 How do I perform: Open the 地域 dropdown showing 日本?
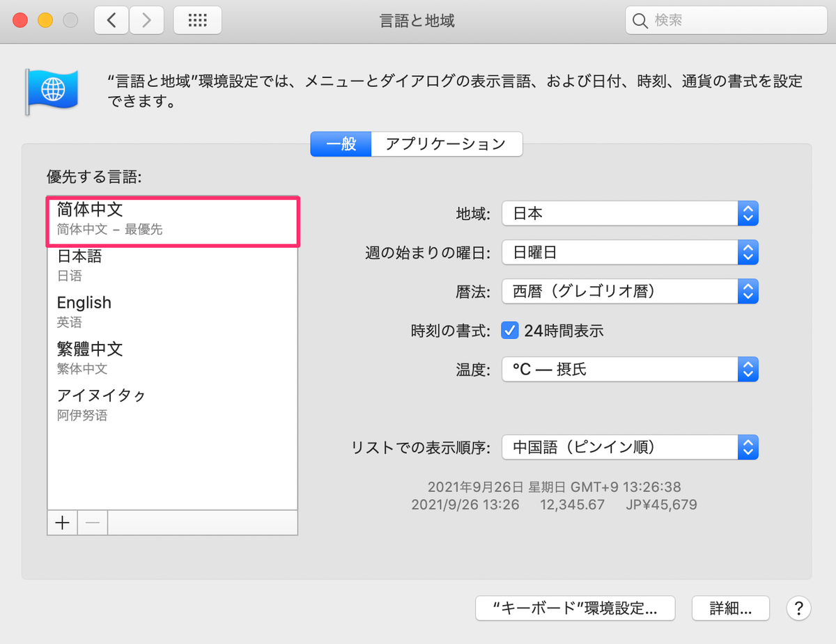point(630,214)
